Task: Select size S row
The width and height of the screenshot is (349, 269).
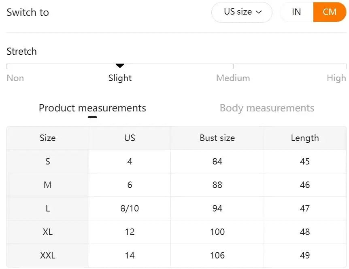Action: coord(47,161)
